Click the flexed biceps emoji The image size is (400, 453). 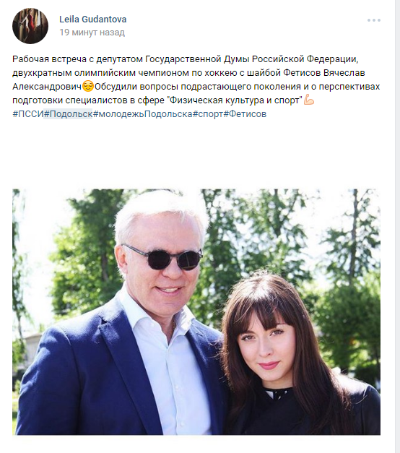[309, 100]
